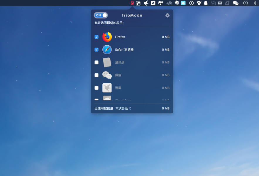Click the Bluetooth menu bar icon
Viewport: 259px width, 176px height.
point(255,3)
